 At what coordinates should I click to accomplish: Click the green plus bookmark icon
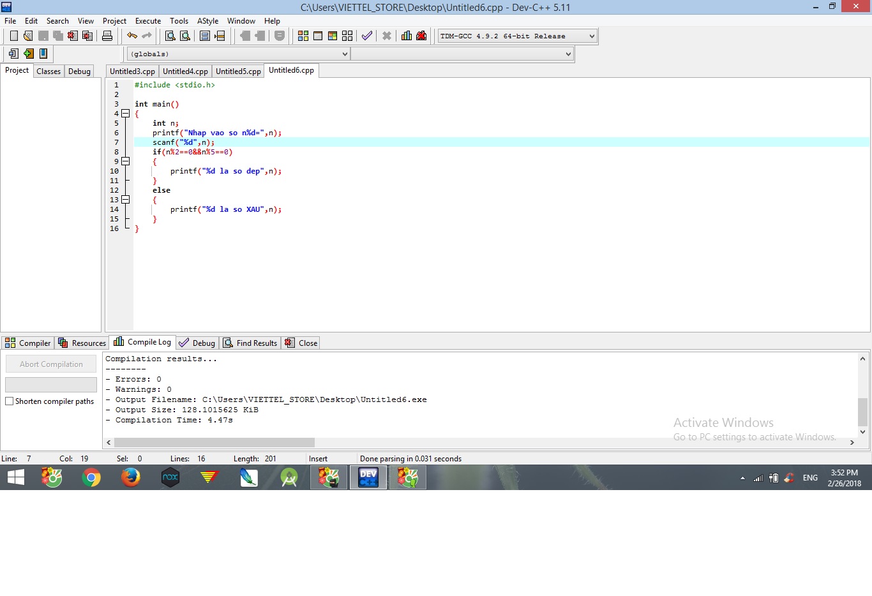point(28,54)
